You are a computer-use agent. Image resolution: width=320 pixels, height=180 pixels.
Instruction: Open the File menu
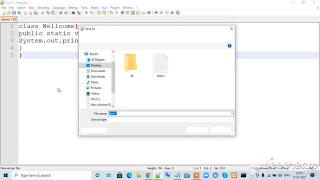(3, 7)
